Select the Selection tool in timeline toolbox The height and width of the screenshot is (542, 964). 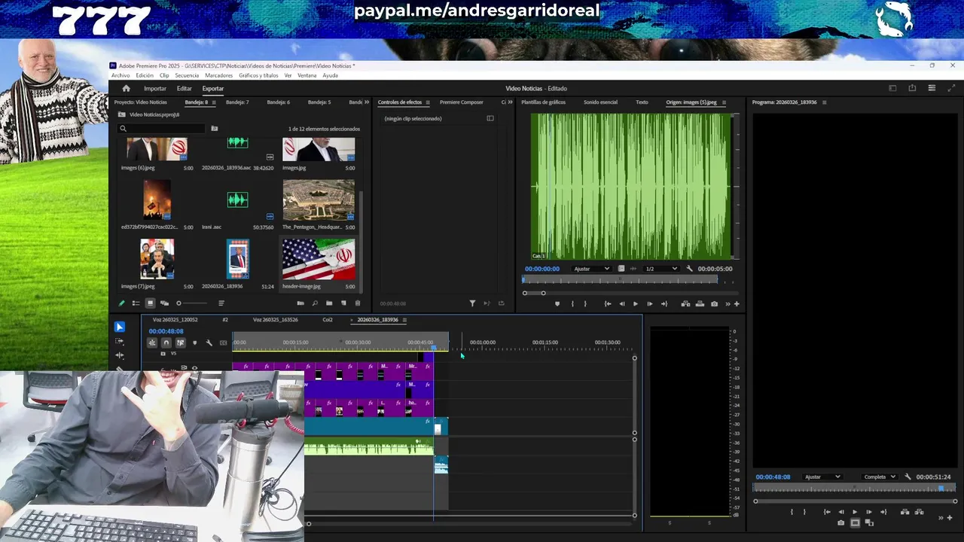(119, 327)
